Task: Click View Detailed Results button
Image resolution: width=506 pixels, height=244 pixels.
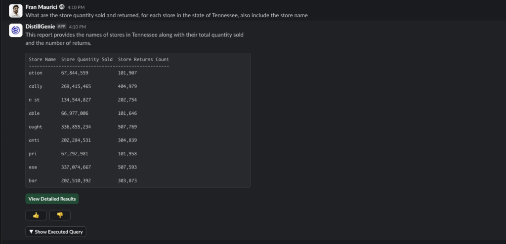Action: (x=52, y=199)
